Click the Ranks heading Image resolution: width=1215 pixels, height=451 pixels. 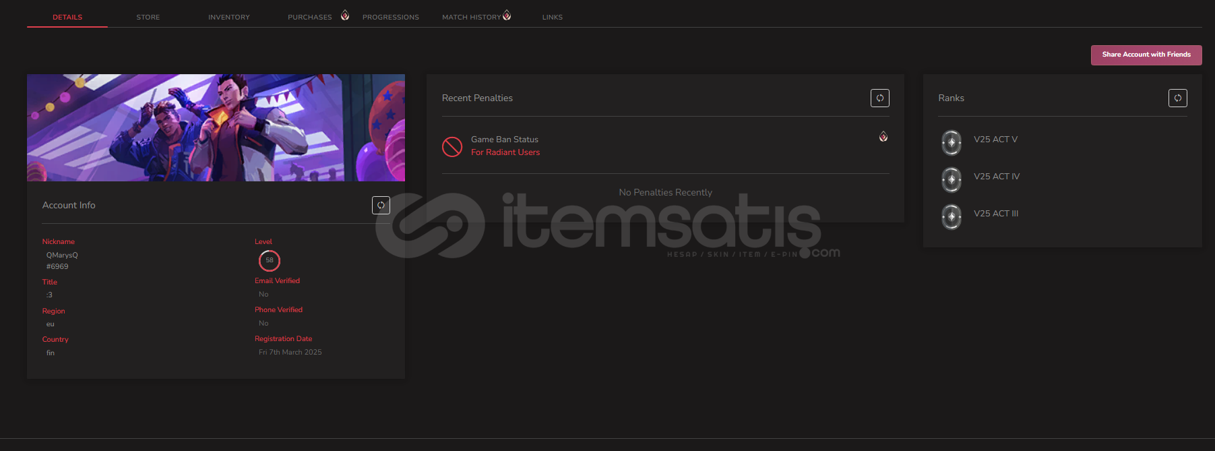pyautogui.click(x=952, y=98)
